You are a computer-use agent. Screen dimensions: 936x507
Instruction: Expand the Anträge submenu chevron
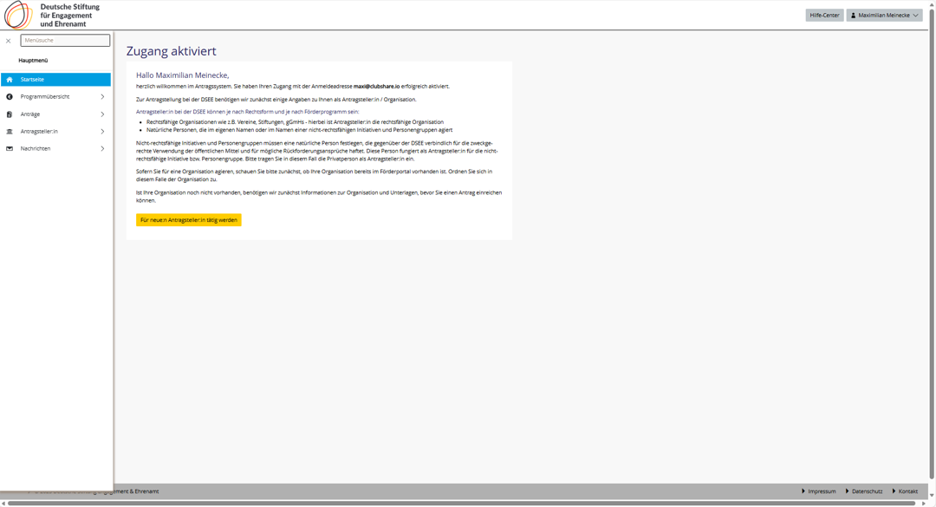[102, 114]
